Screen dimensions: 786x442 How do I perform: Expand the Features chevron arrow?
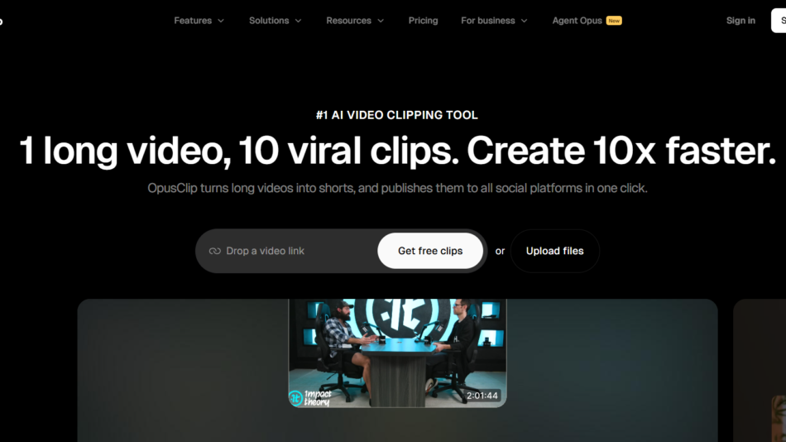[x=221, y=21]
